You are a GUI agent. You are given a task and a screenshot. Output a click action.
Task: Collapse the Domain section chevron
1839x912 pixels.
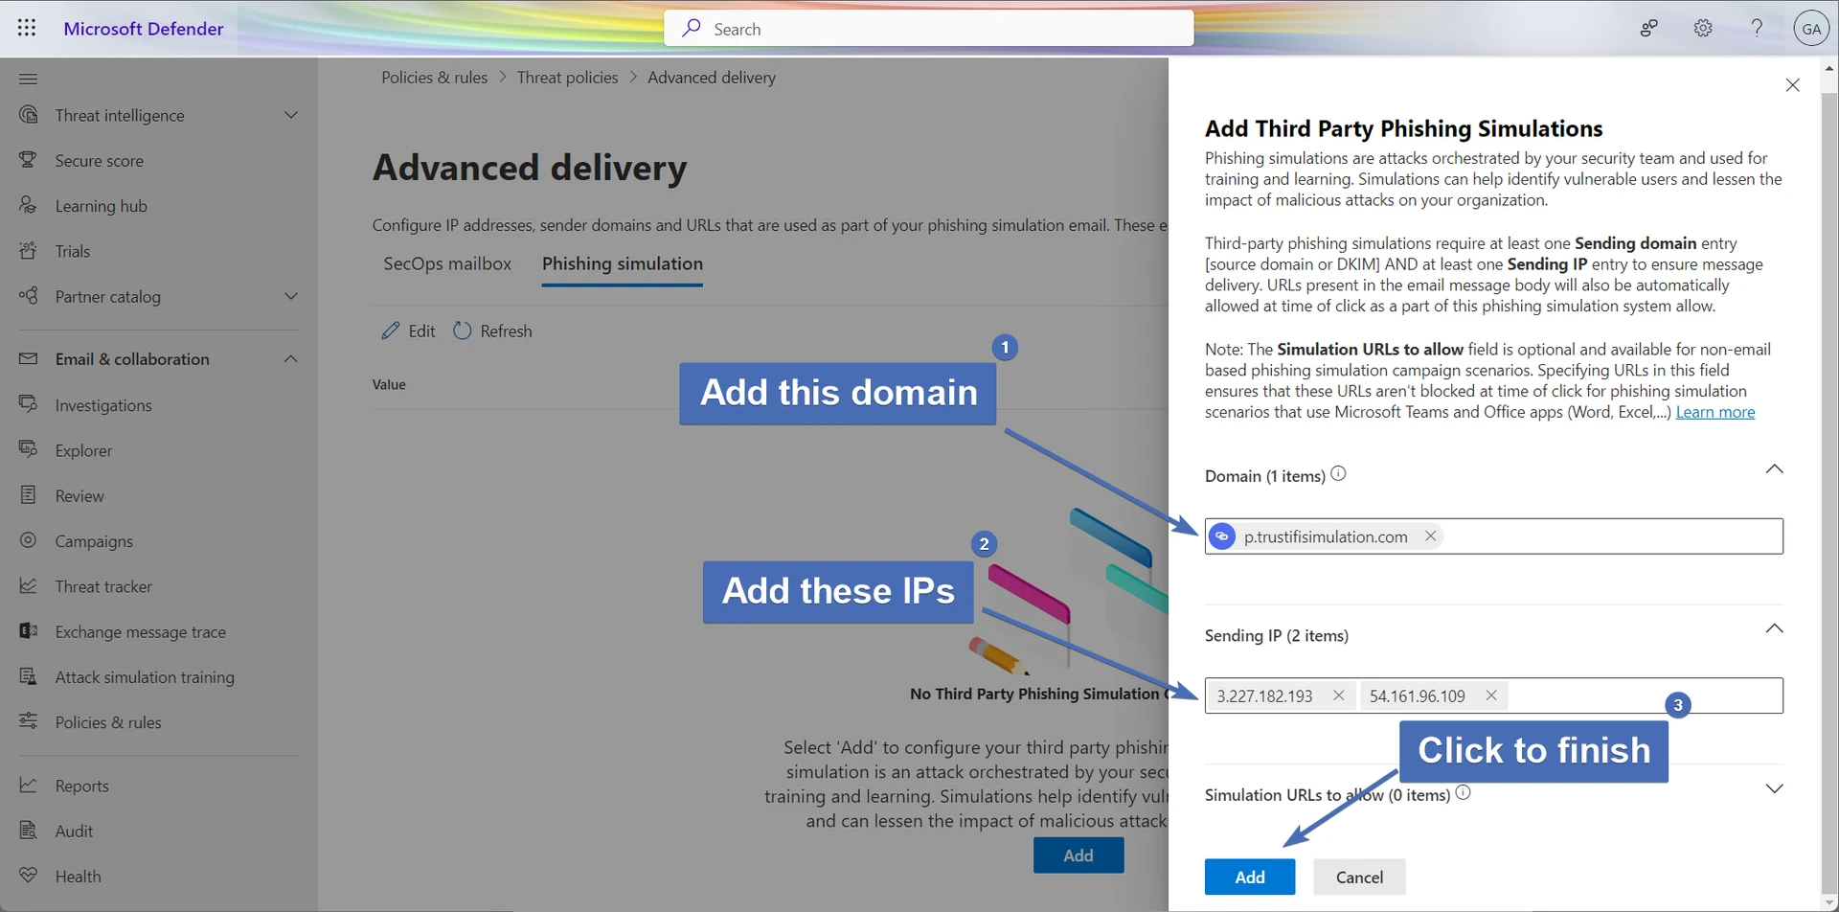point(1774,469)
